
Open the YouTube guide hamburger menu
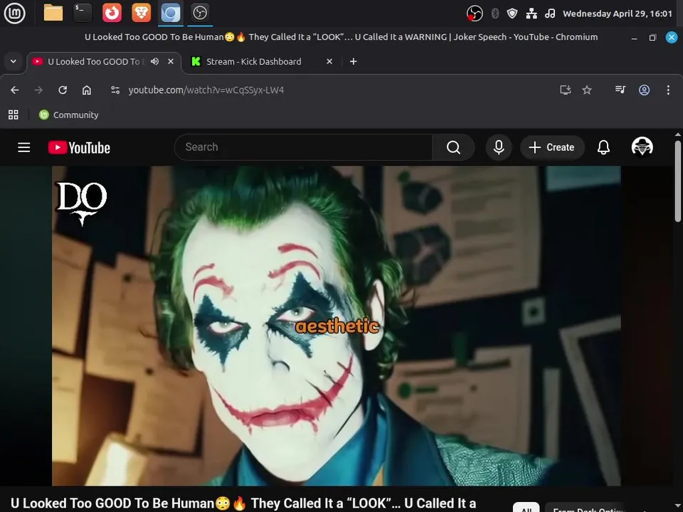24,148
